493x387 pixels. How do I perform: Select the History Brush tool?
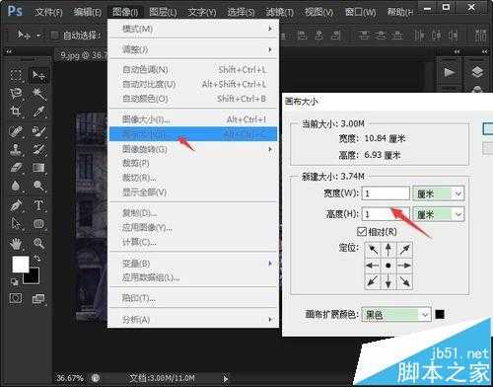[x=38, y=150]
